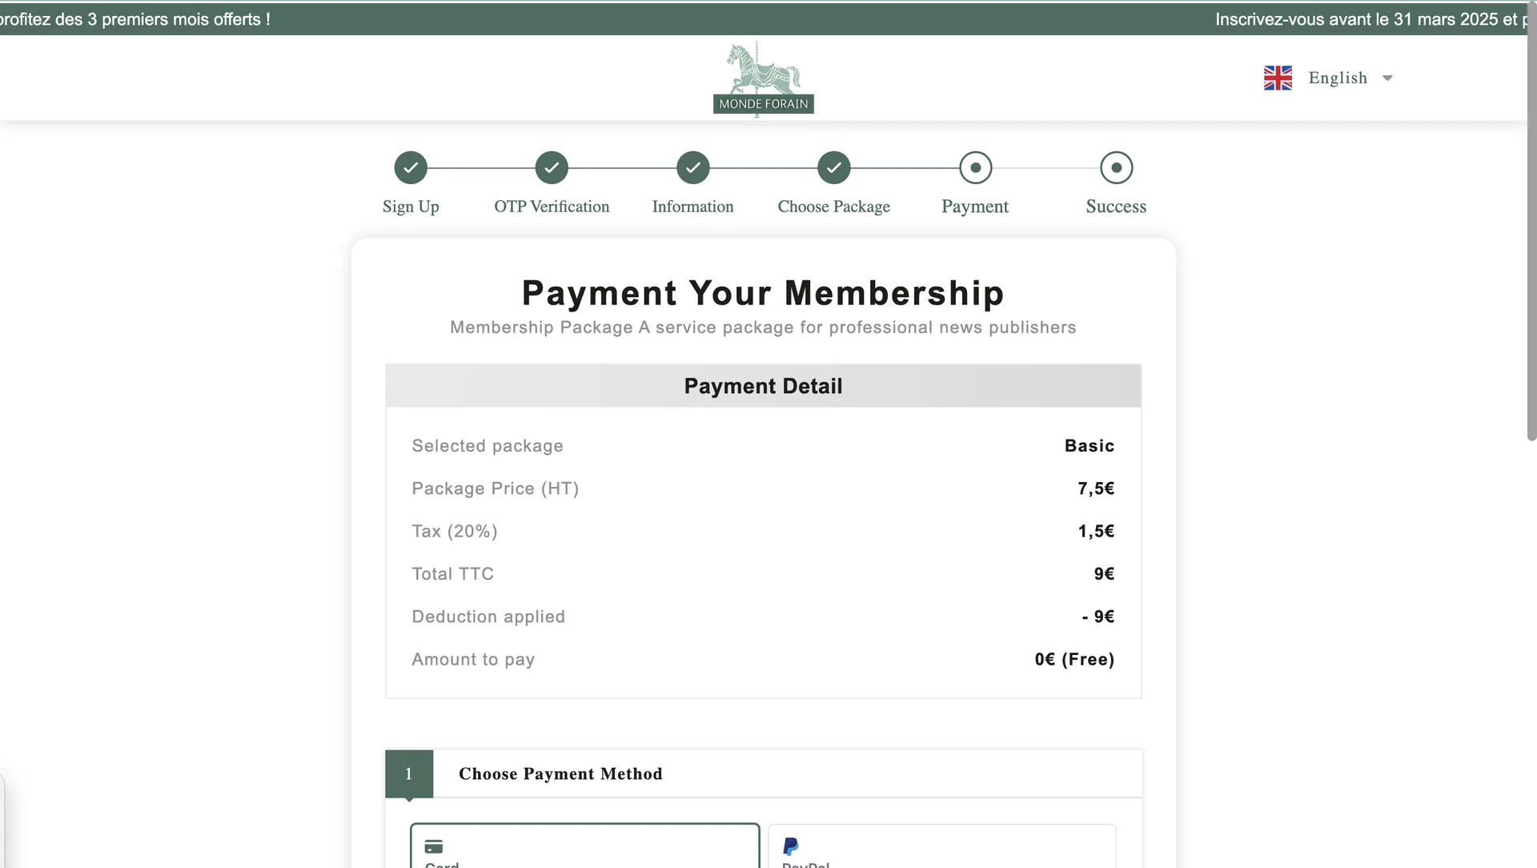The width and height of the screenshot is (1537, 868).
Task: Click the Choose Package step label
Action: (834, 207)
